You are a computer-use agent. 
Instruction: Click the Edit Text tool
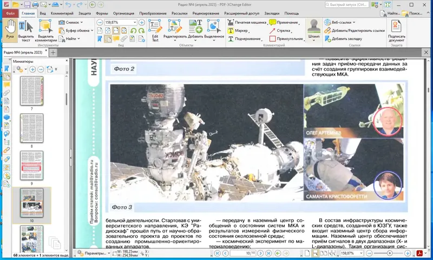(155, 30)
